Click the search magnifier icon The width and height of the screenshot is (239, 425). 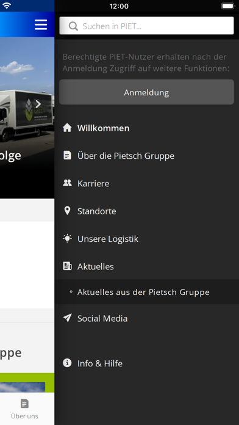[73, 26]
